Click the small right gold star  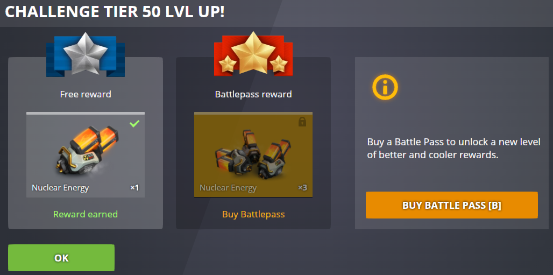tap(279, 64)
